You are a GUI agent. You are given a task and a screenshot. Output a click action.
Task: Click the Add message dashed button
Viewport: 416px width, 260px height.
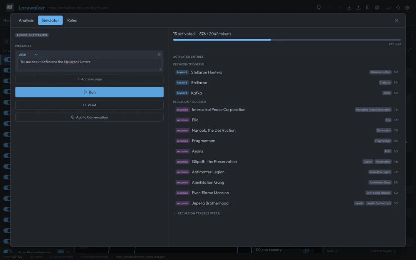[x=89, y=79]
